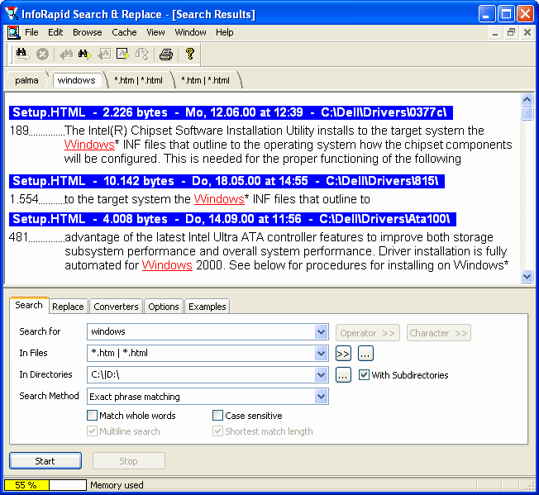This screenshot has width=539, height=495.
Task: Click the Operator >> button
Action: point(368,333)
